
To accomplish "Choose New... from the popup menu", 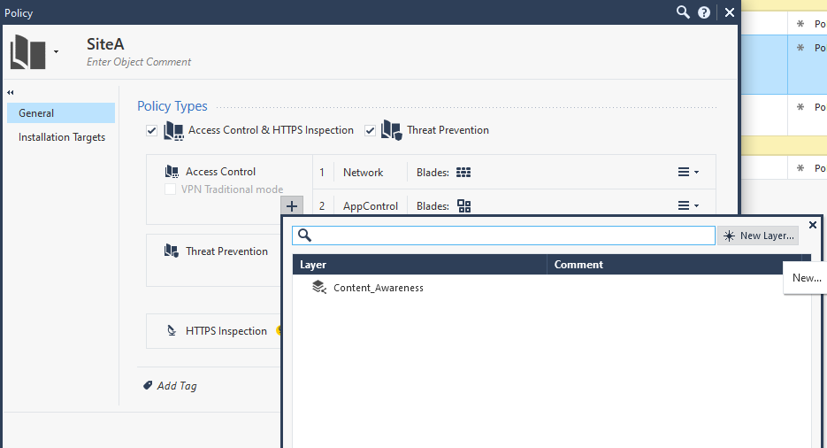I will [806, 278].
